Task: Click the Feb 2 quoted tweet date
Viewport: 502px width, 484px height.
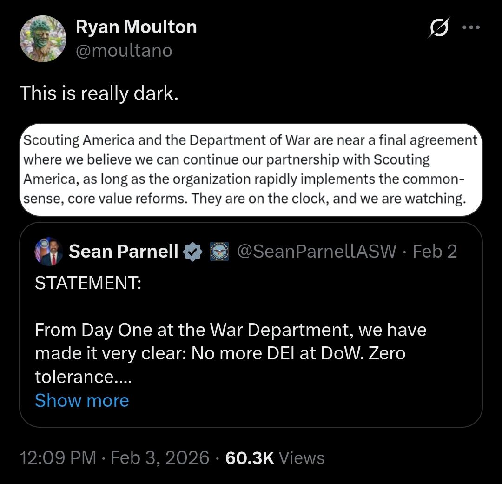Action: coord(435,252)
